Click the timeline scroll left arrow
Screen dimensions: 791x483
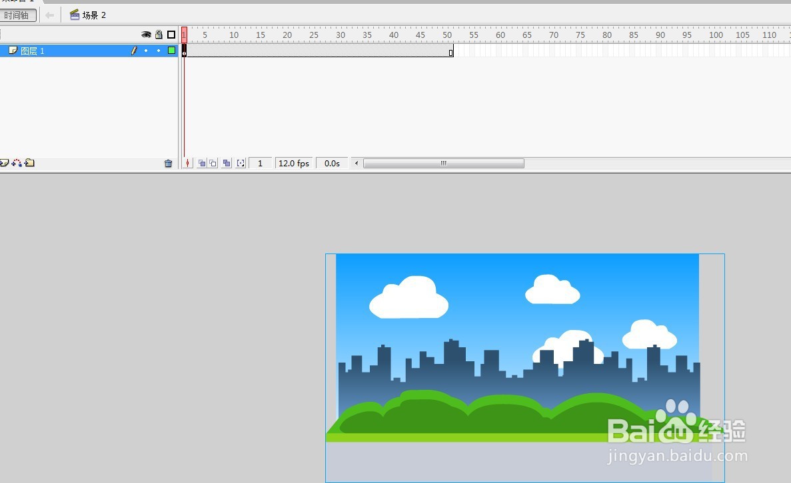coord(357,163)
